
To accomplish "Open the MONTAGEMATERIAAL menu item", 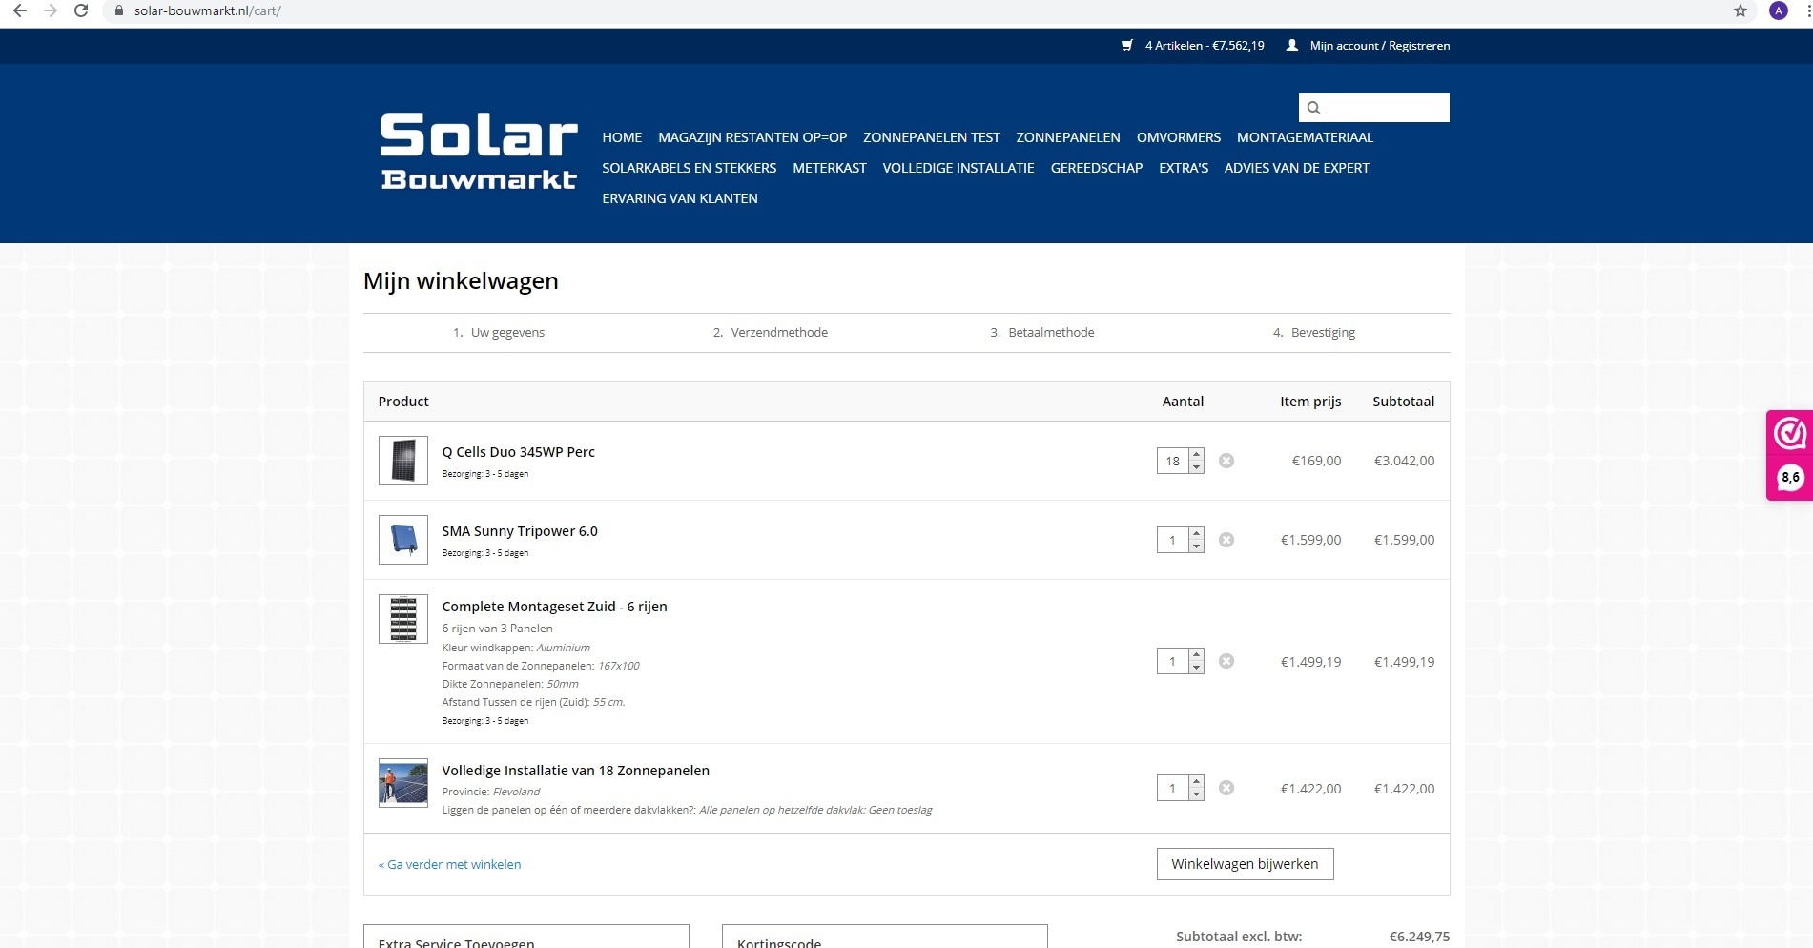I will coord(1305,137).
